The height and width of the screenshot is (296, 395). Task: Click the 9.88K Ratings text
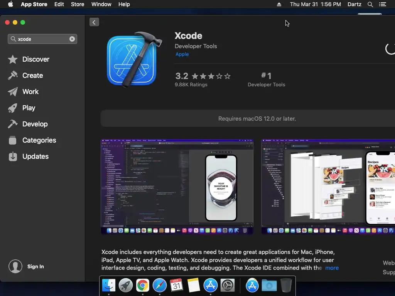pyautogui.click(x=191, y=84)
